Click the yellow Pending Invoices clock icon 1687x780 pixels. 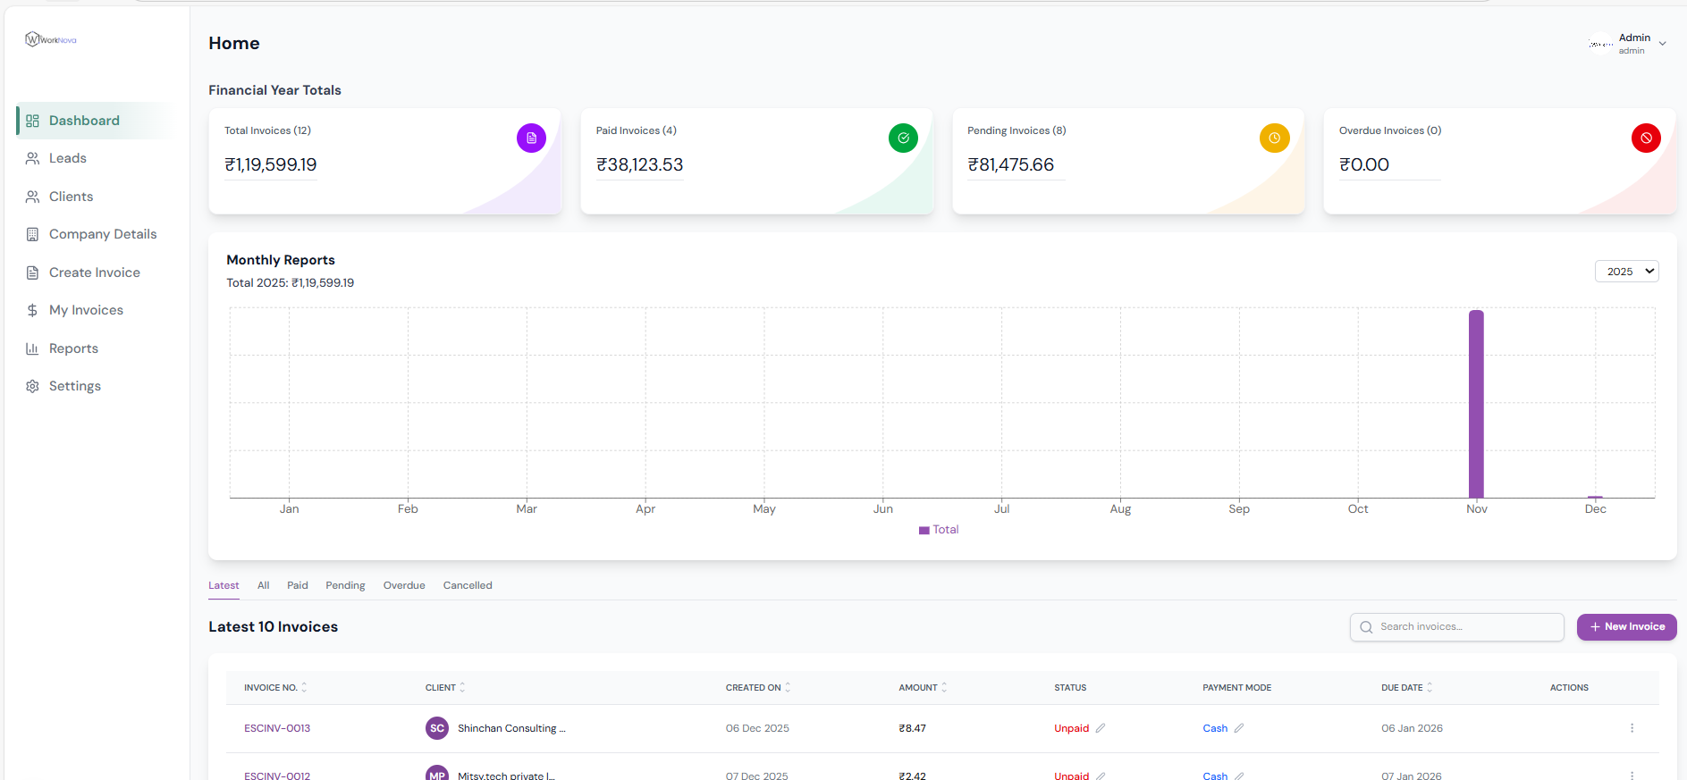[1274, 138]
